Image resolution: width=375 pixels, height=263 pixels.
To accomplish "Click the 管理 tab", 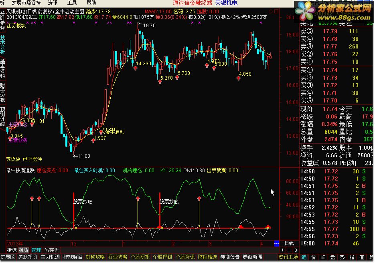I will (x=36, y=250).
